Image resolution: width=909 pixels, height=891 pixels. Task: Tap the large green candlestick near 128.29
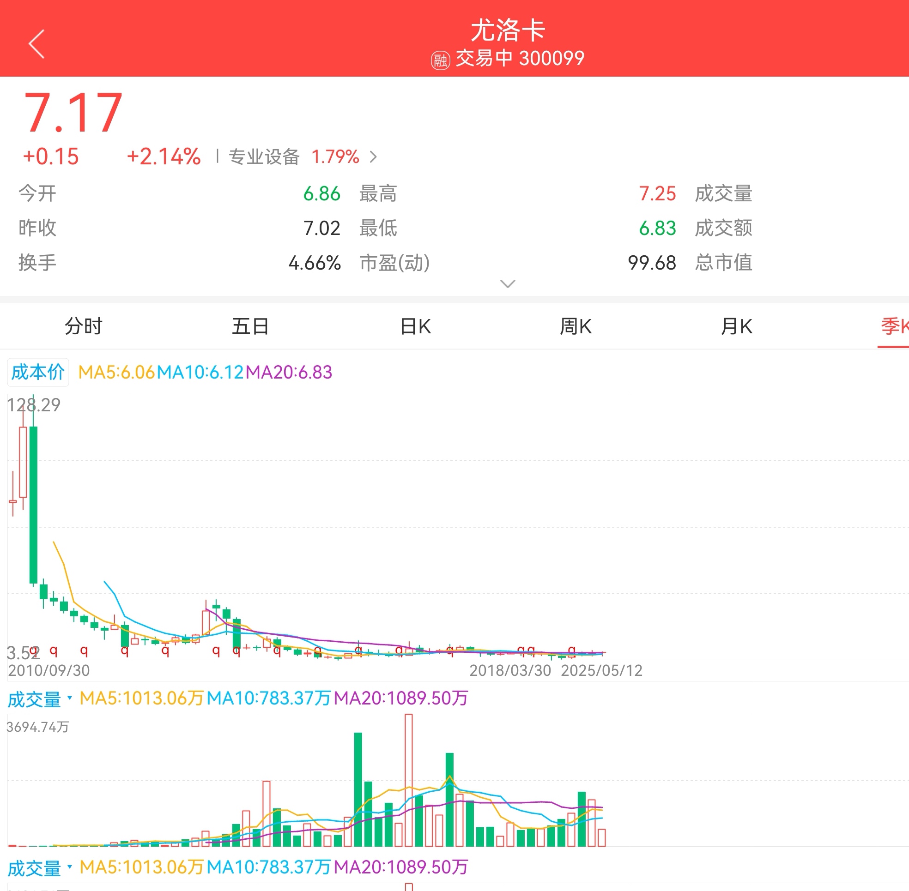33,505
